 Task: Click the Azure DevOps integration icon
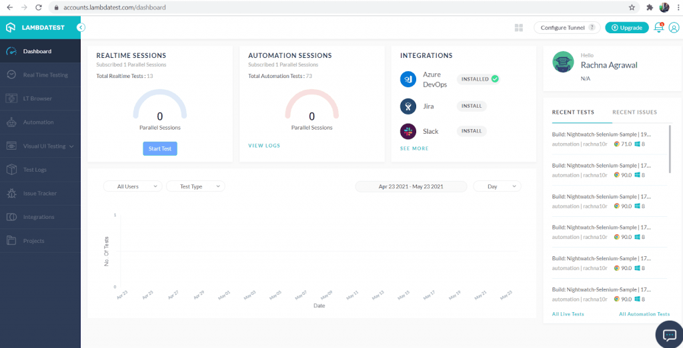[x=408, y=80]
